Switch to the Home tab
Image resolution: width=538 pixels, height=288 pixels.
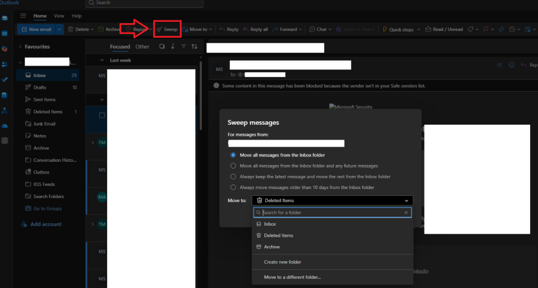tap(40, 16)
